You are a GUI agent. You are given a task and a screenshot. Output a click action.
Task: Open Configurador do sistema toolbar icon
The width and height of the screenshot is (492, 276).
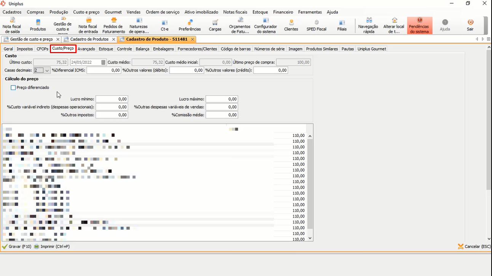265,25
